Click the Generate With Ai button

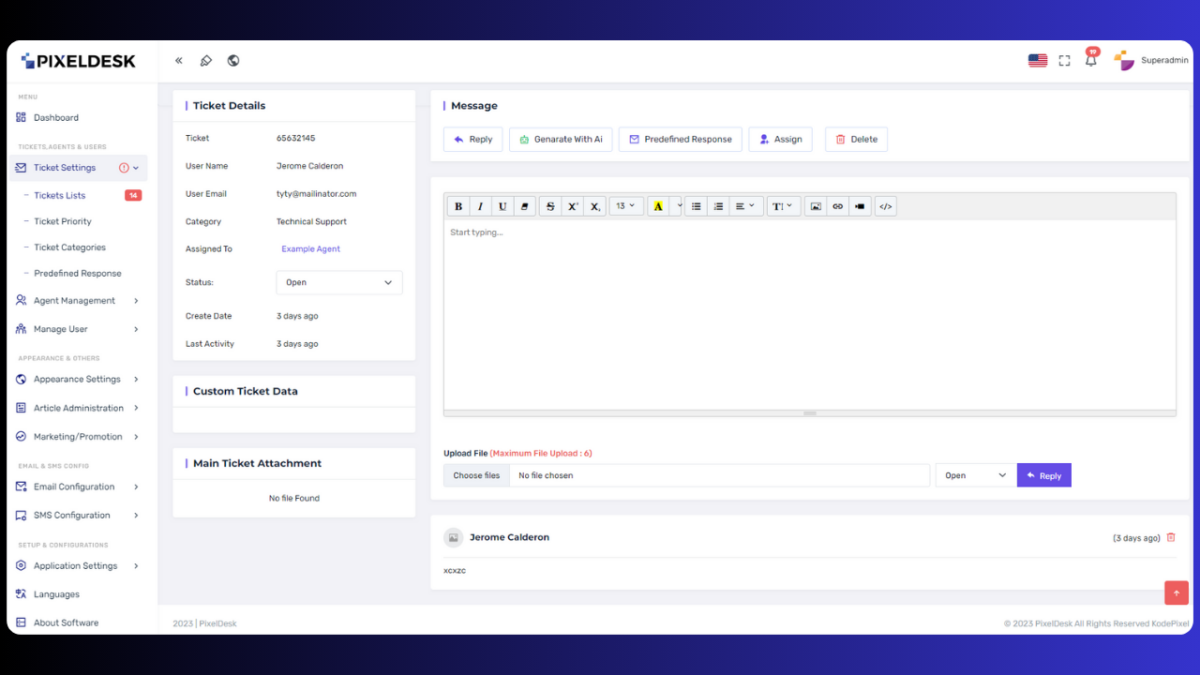coord(561,140)
